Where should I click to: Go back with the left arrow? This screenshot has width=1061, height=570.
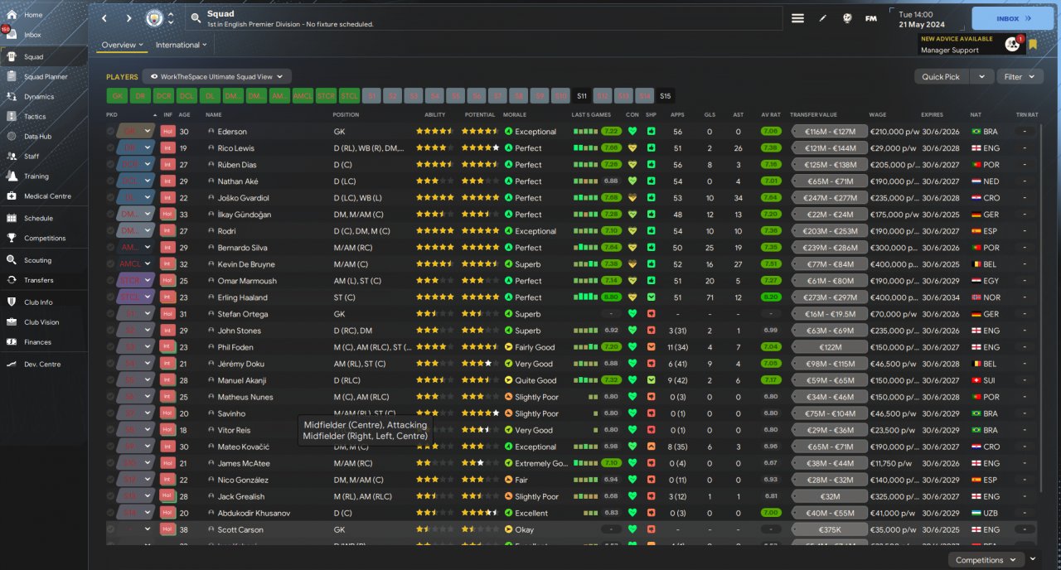(104, 18)
